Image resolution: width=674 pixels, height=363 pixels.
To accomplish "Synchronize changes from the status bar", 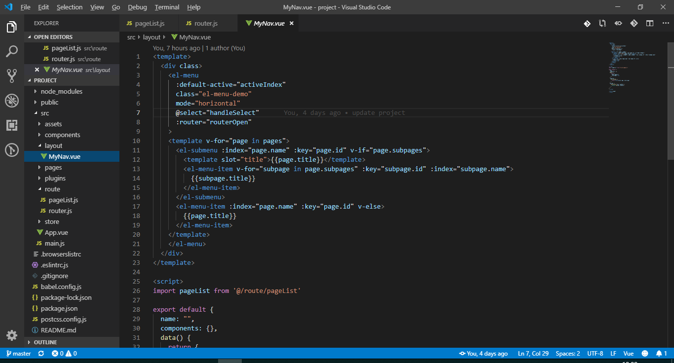I will click(41, 354).
